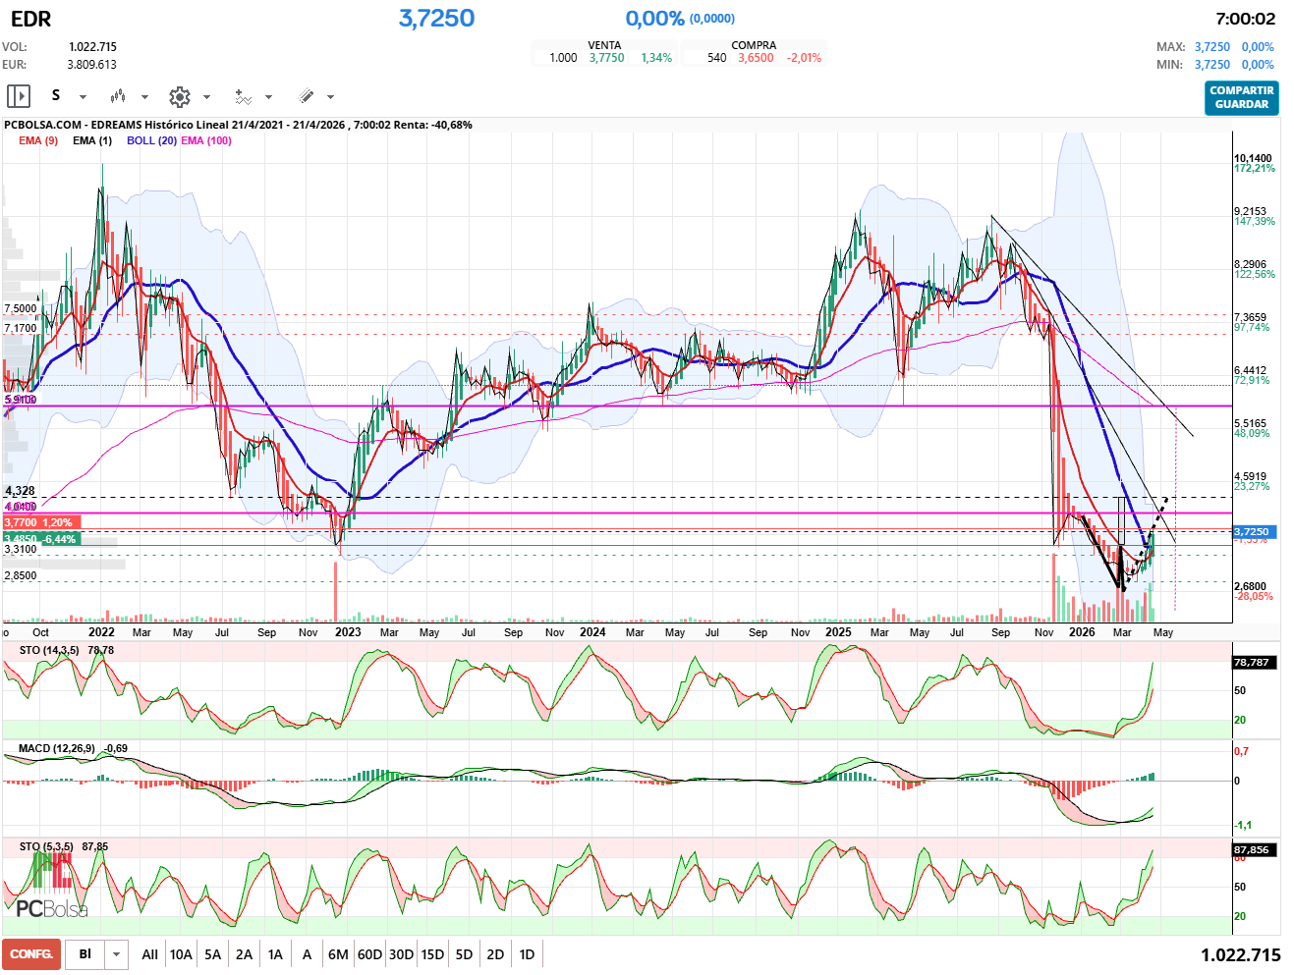Click the 3,7250 current price axis label
The image size is (1294, 975).
pos(1251,531)
